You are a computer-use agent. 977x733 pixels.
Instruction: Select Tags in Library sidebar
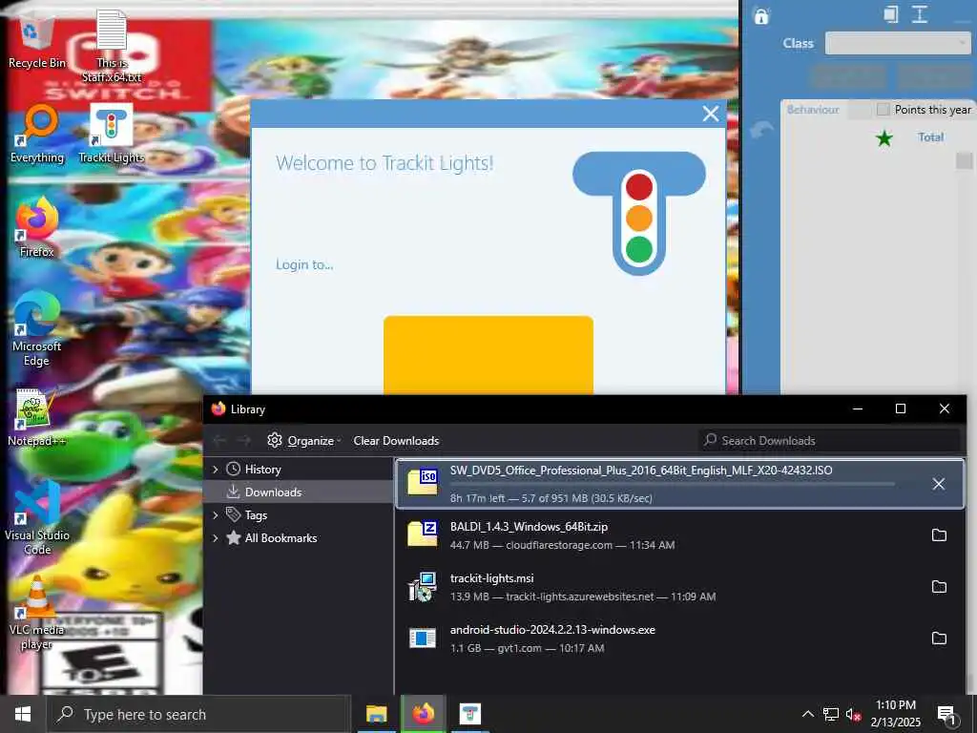coord(299,514)
